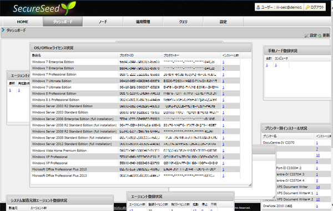Click the インストール数 header in license table
The height and width of the screenshot is (211, 333).
(x=230, y=55)
